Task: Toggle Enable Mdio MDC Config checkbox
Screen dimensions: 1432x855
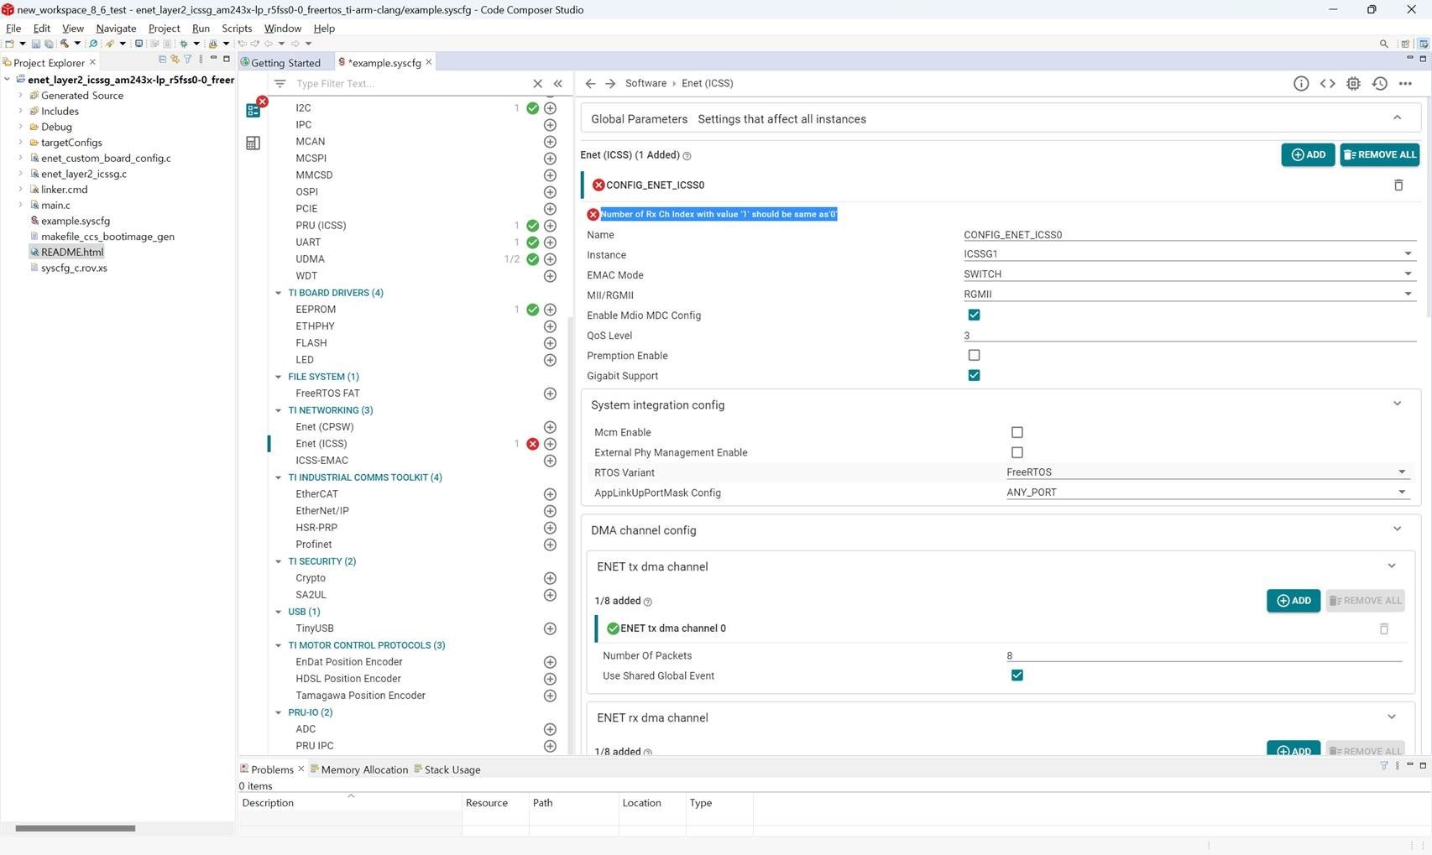Action: (x=974, y=315)
